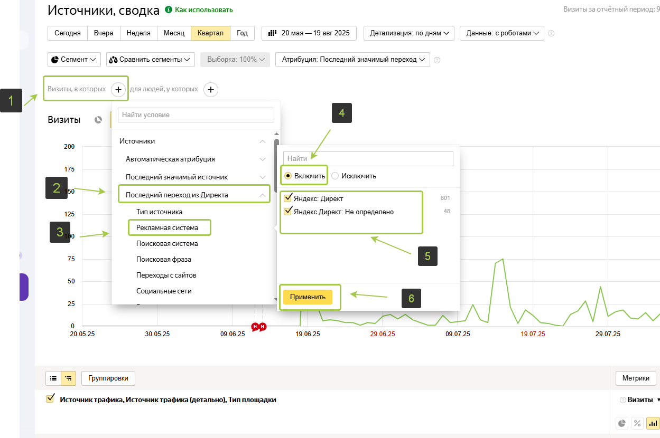Click the 'Применить' button

point(308,297)
